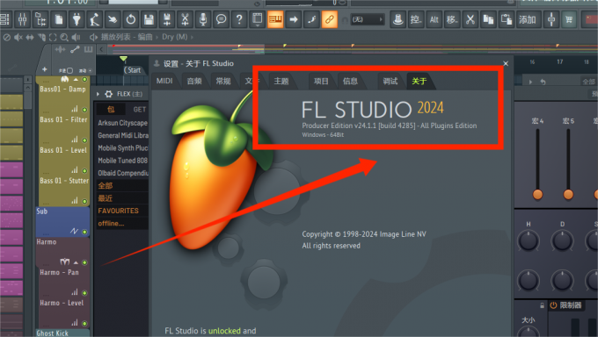Image resolution: width=598 pixels, height=337 pixels.
Task: Click the Start timeline marker
Action: tap(133, 70)
